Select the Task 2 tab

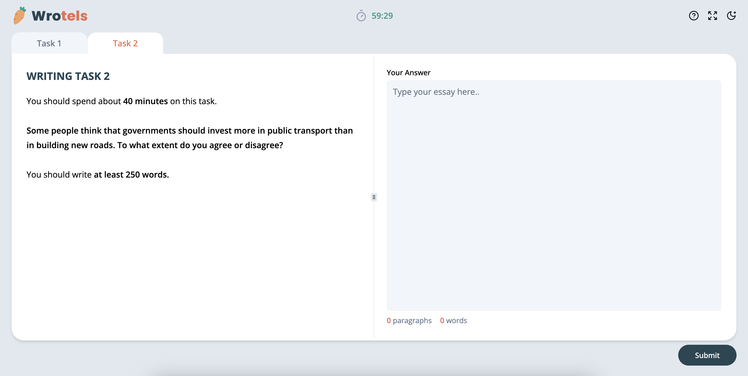pyautogui.click(x=125, y=43)
